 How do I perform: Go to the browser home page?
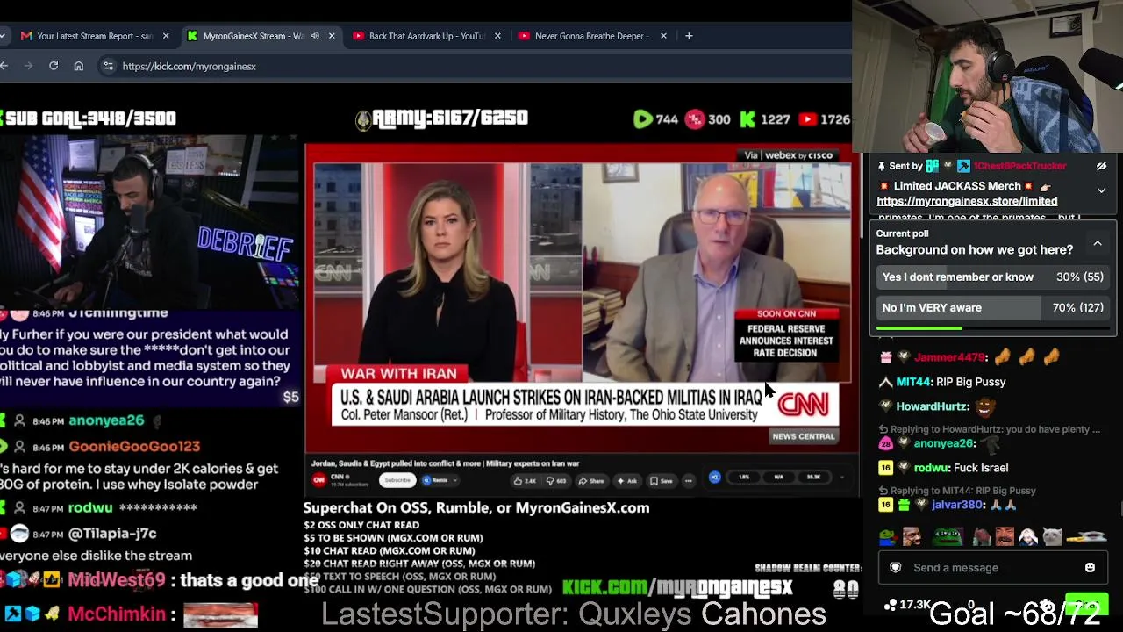[x=79, y=66]
